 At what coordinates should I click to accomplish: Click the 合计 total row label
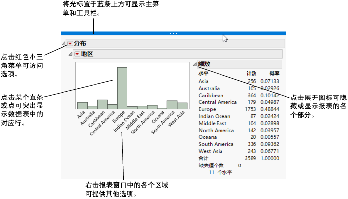point(203,158)
